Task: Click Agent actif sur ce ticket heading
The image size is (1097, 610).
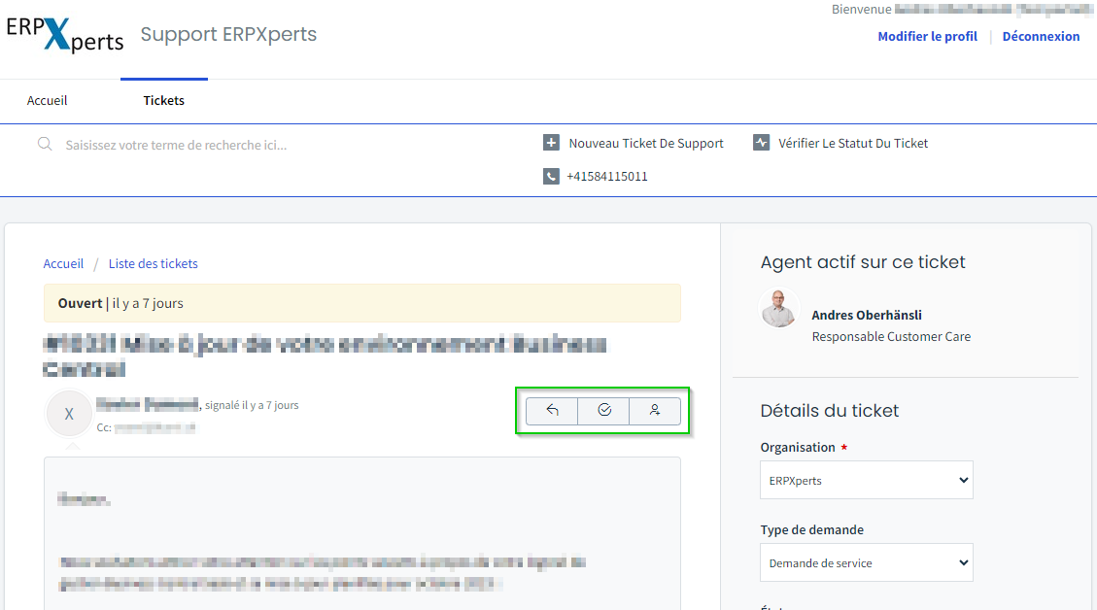Action: click(863, 262)
